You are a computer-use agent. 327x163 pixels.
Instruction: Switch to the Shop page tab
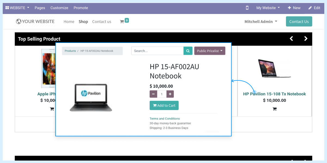click(83, 21)
